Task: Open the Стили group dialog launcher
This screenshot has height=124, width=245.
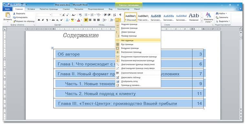Action: coord(213,25)
